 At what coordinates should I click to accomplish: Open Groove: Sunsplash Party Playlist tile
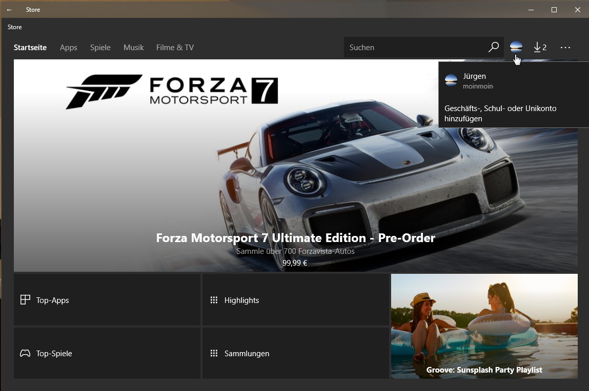point(484,326)
